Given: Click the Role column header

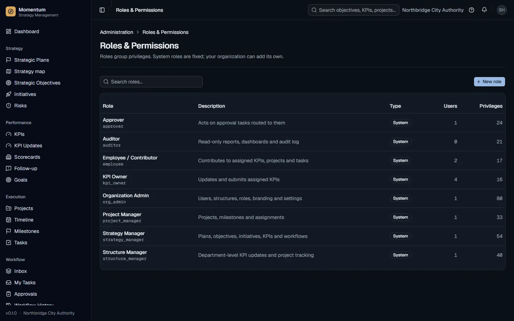Looking at the screenshot, I should [x=108, y=106].
